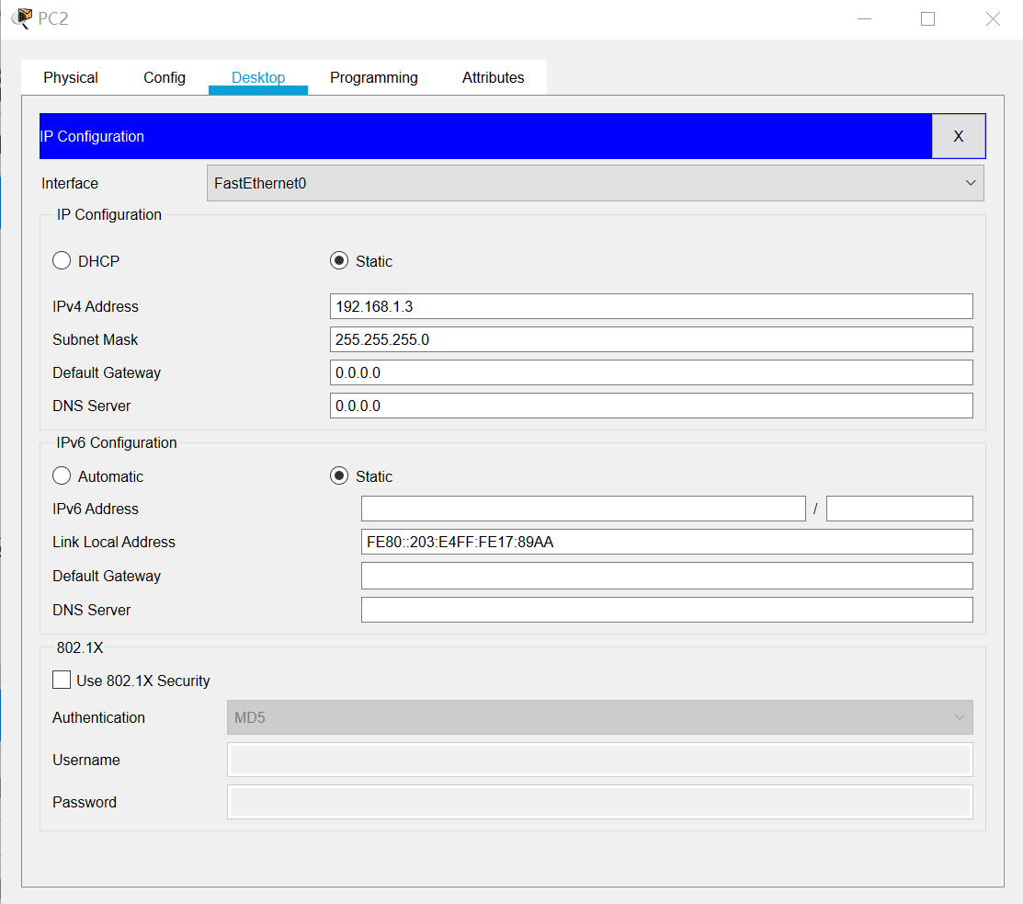Click the IP Configuration blue title text

tap(92, 136)
